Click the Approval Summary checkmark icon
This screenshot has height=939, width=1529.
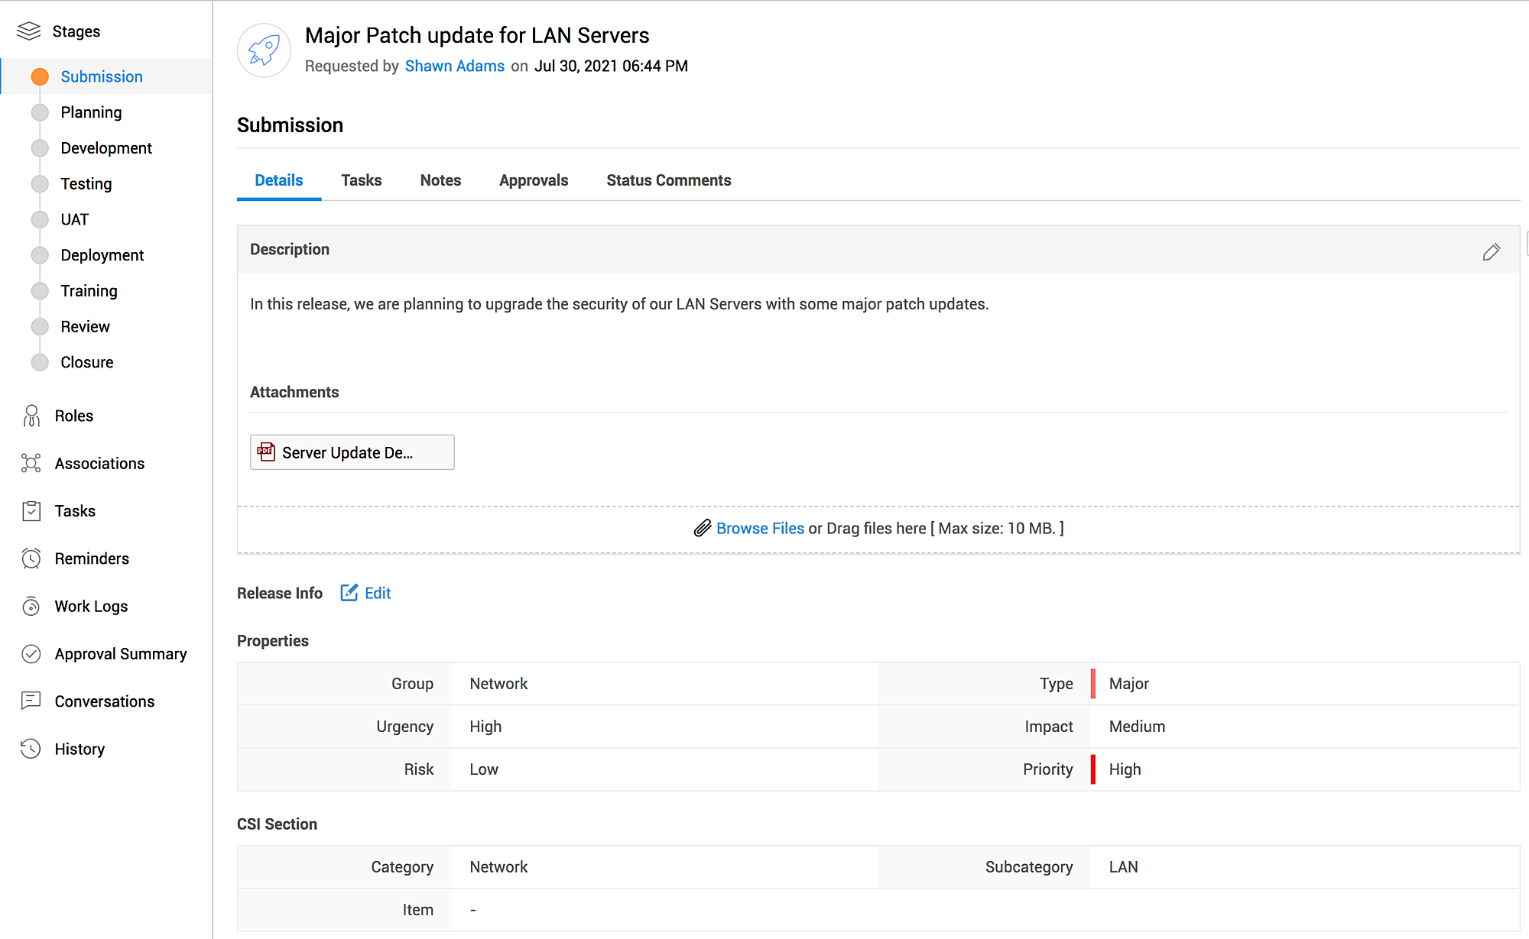[x=31, y=654]
